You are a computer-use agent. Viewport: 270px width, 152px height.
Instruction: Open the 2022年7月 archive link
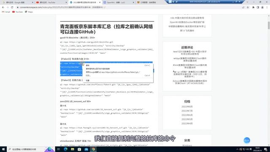click(187, 111)
